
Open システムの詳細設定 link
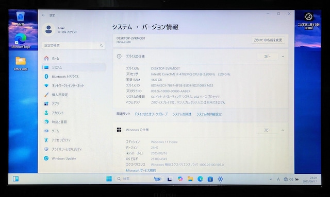click(x=209, y=114)
